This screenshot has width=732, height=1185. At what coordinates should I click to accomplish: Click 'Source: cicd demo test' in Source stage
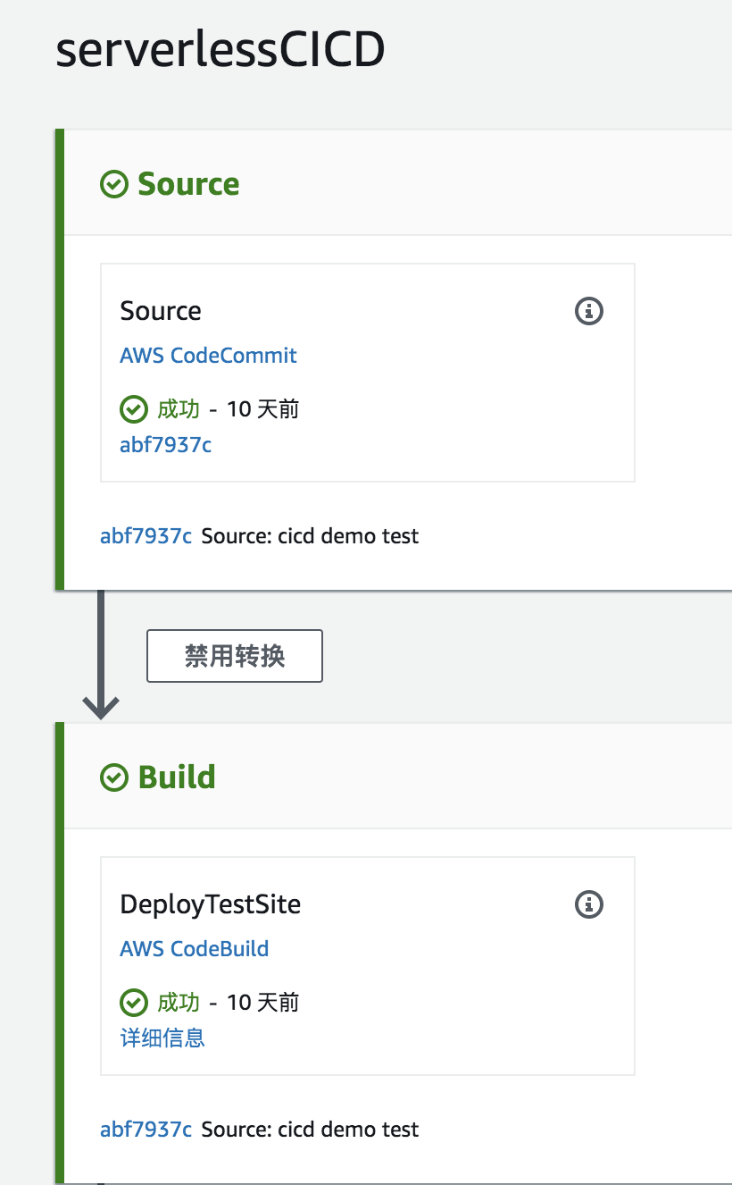[x=310, y=536]
